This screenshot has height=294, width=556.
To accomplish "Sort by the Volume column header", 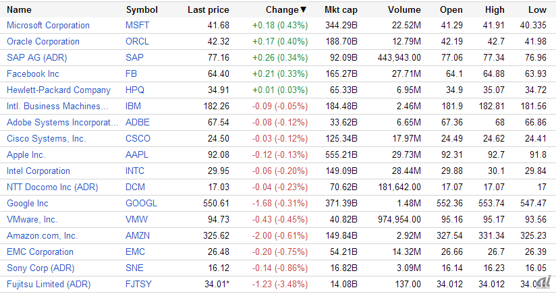I will click(404, 10).
